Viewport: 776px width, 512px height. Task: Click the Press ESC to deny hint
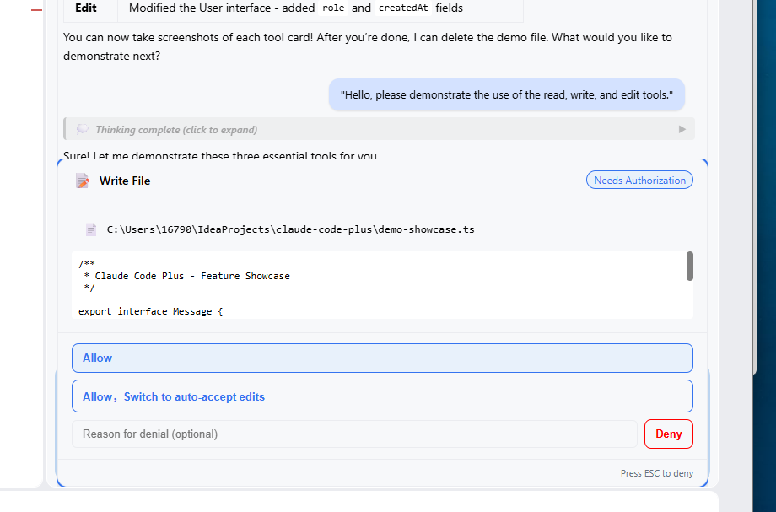pyautogui.click(x=657, y=473)
